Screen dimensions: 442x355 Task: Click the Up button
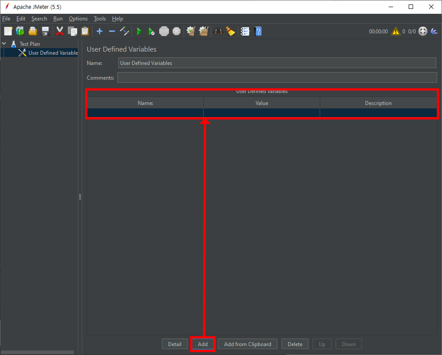(x=322, y=344)
